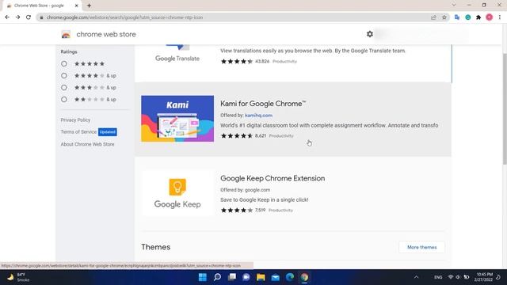Share this page using the share icon

433,17
